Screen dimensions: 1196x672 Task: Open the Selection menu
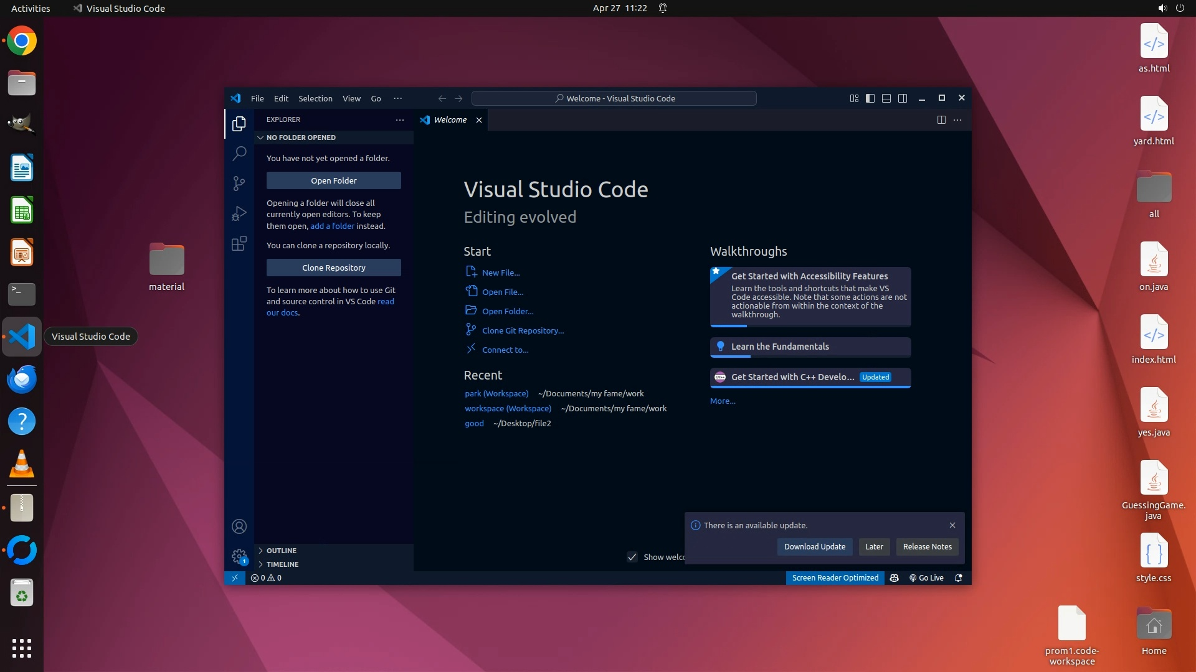coord(315,98)
